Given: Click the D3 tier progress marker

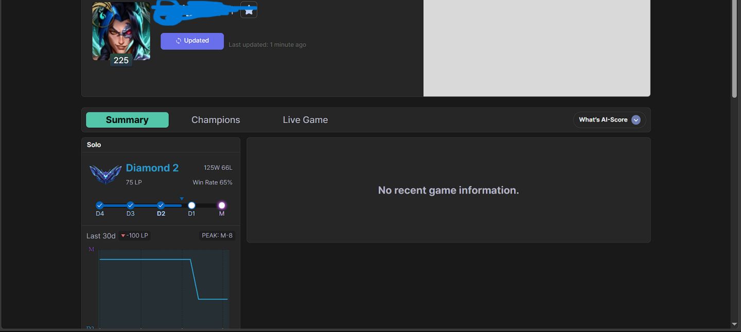Looking at the screenshot, I should (130, 205).
